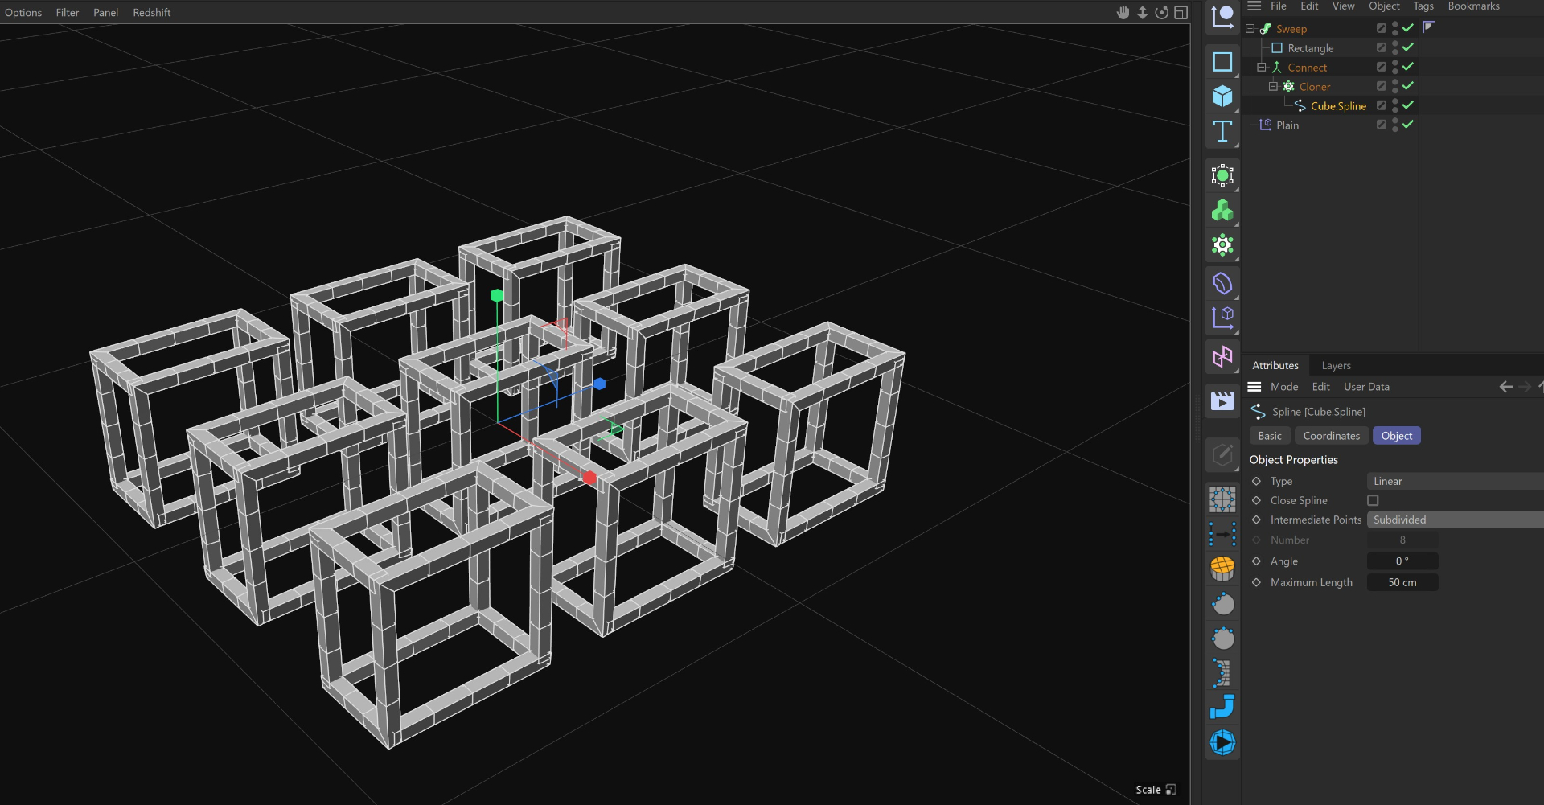Click the viewport rotate camera icon

click(x=1161, y=12)
